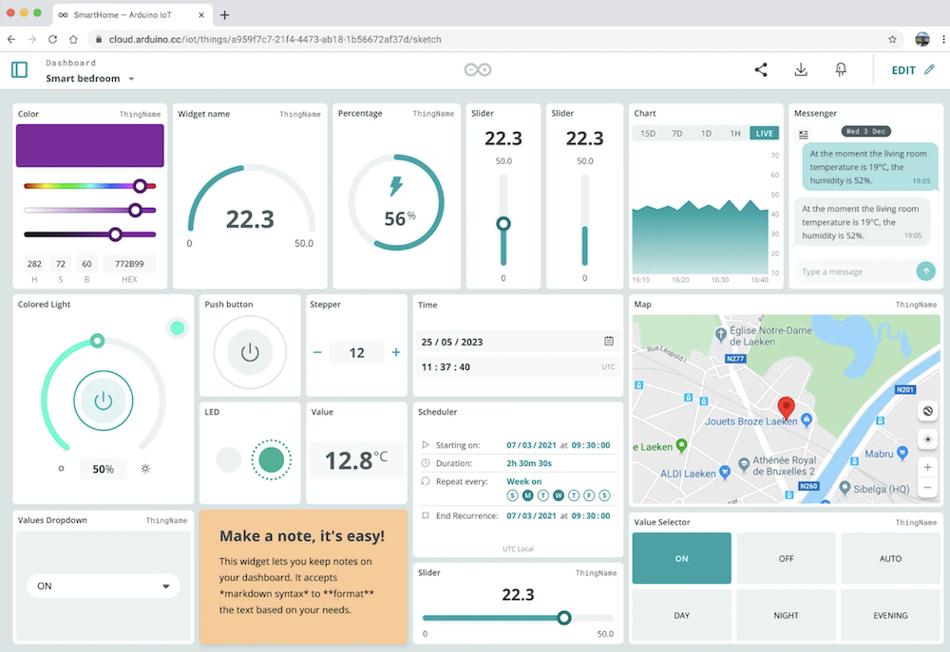This screenshot has width=950, height=652.
Task: Open the Values Dropdown showing ON
Action: click(x=103, y=586)
